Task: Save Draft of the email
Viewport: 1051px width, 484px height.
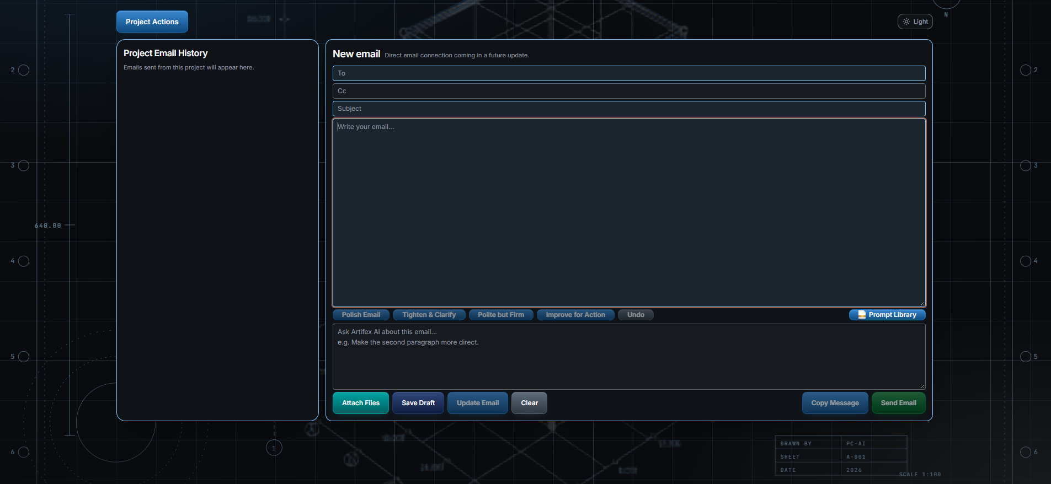Action: (x=418, y=403)
